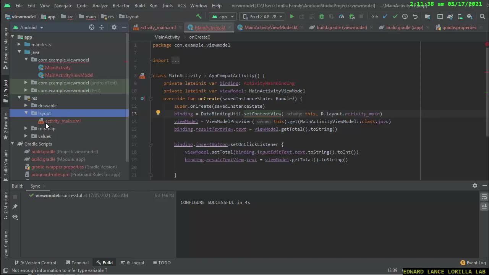The width and height of the screenshot is (489, 275).
Task: Expand the drawable folder
Action: coord(26,106)
